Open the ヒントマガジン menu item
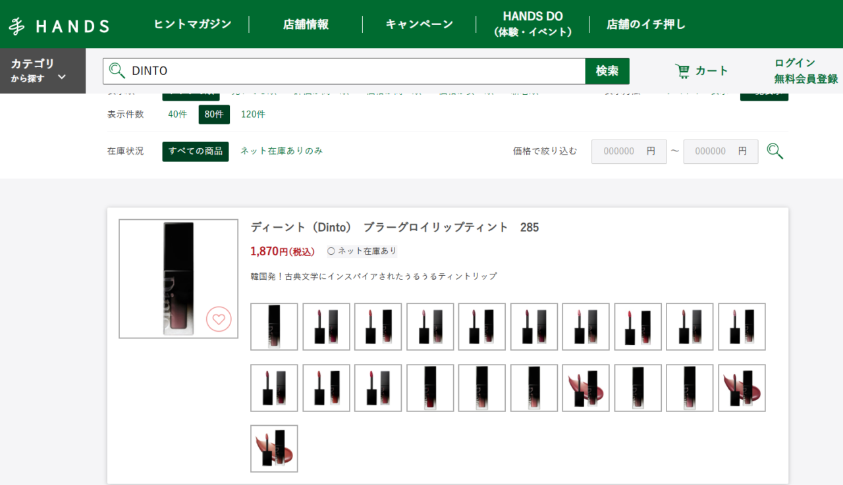The width and height of the screenshot is (843, 485). tap(192, 24)
